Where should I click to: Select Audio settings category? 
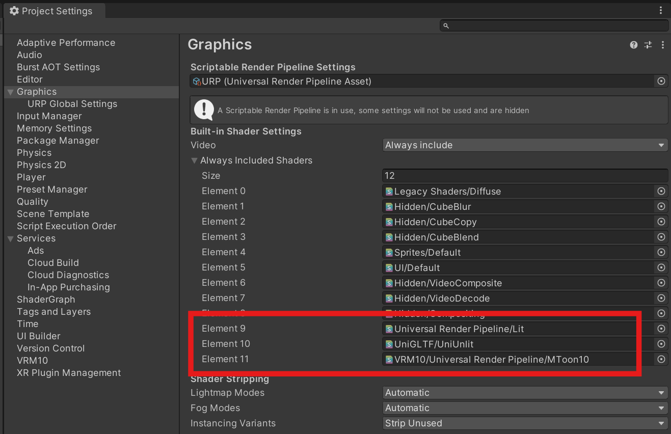[x=29, y=55]
